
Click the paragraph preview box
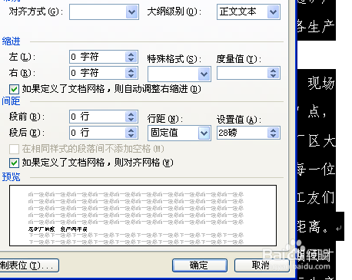pyautogui.click(x=143, y=216)
